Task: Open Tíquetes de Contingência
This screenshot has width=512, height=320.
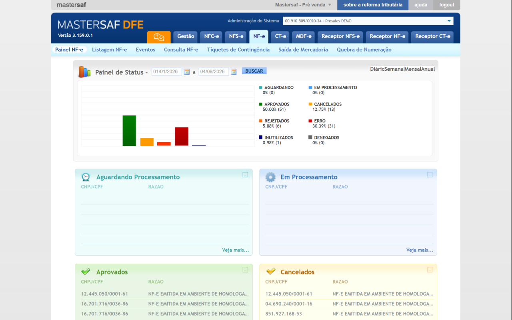Action: coord(238,50)
